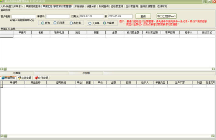Click the 型号规格 column header

coord(61,82)
